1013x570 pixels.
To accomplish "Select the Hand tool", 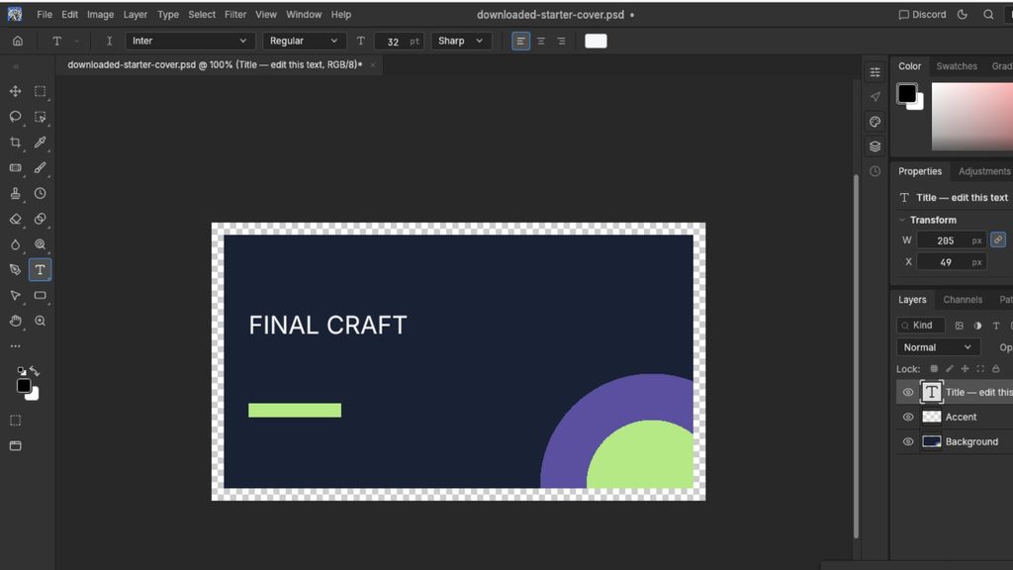I will 16,321.
